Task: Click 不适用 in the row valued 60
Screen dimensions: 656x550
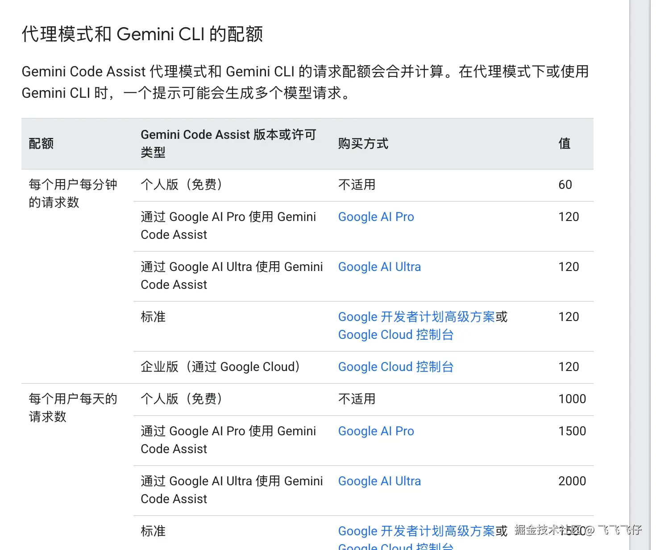Action: pos(357,185)
